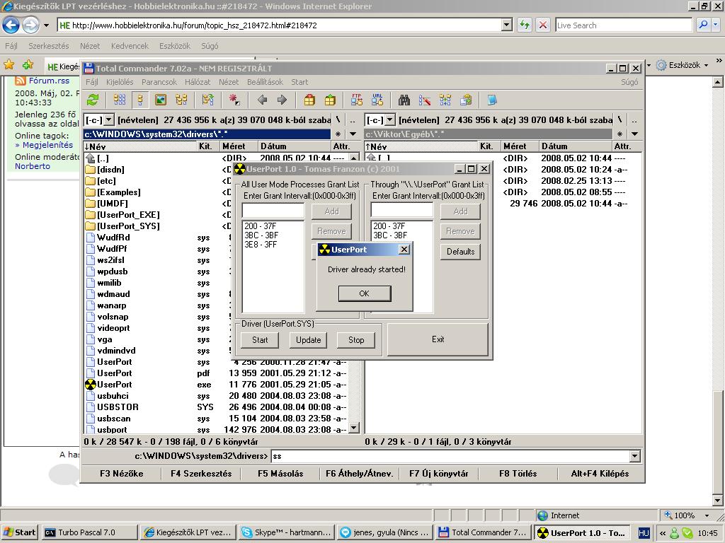Click the multi-rename tool icon
The height and width of the screenshot is (543, 725).
point(425,100)
